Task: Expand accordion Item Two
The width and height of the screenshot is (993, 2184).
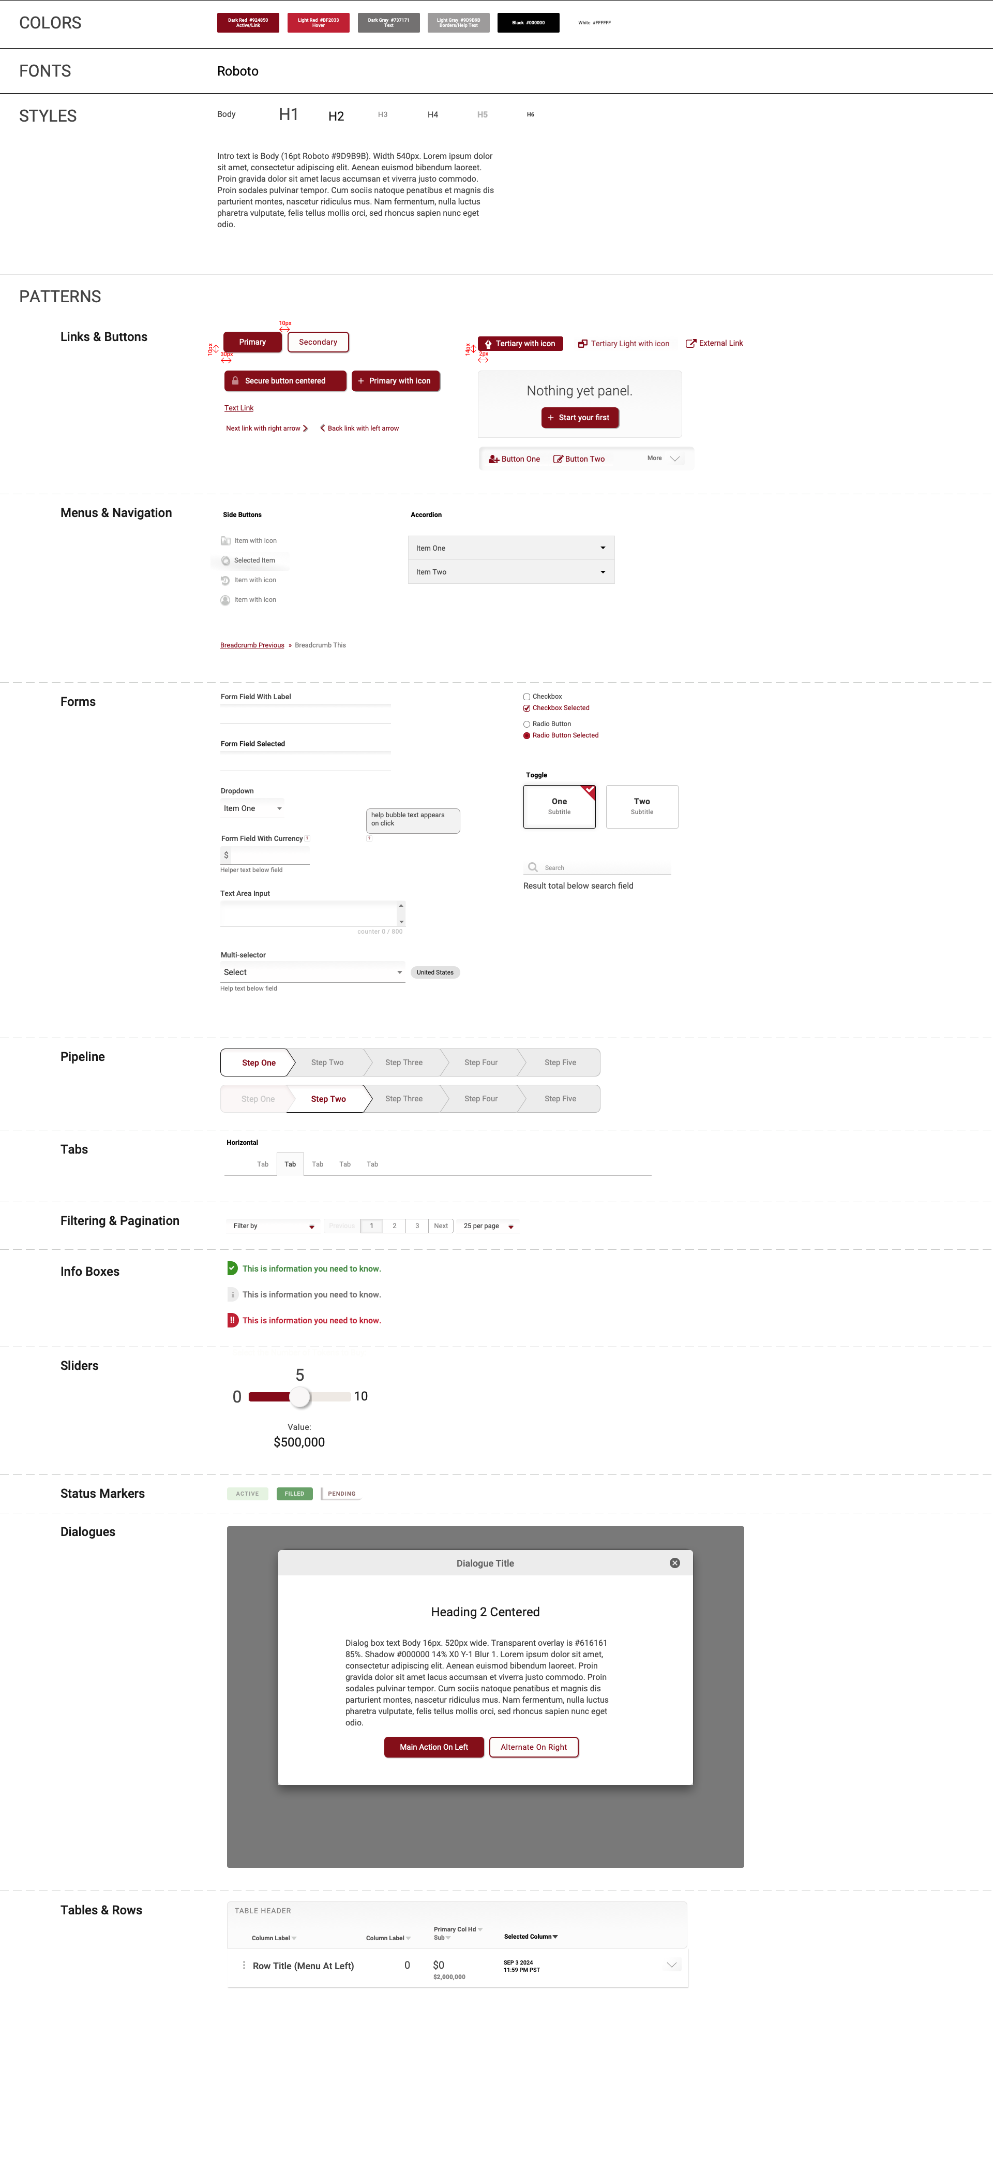Action: [x=511, y=571]
